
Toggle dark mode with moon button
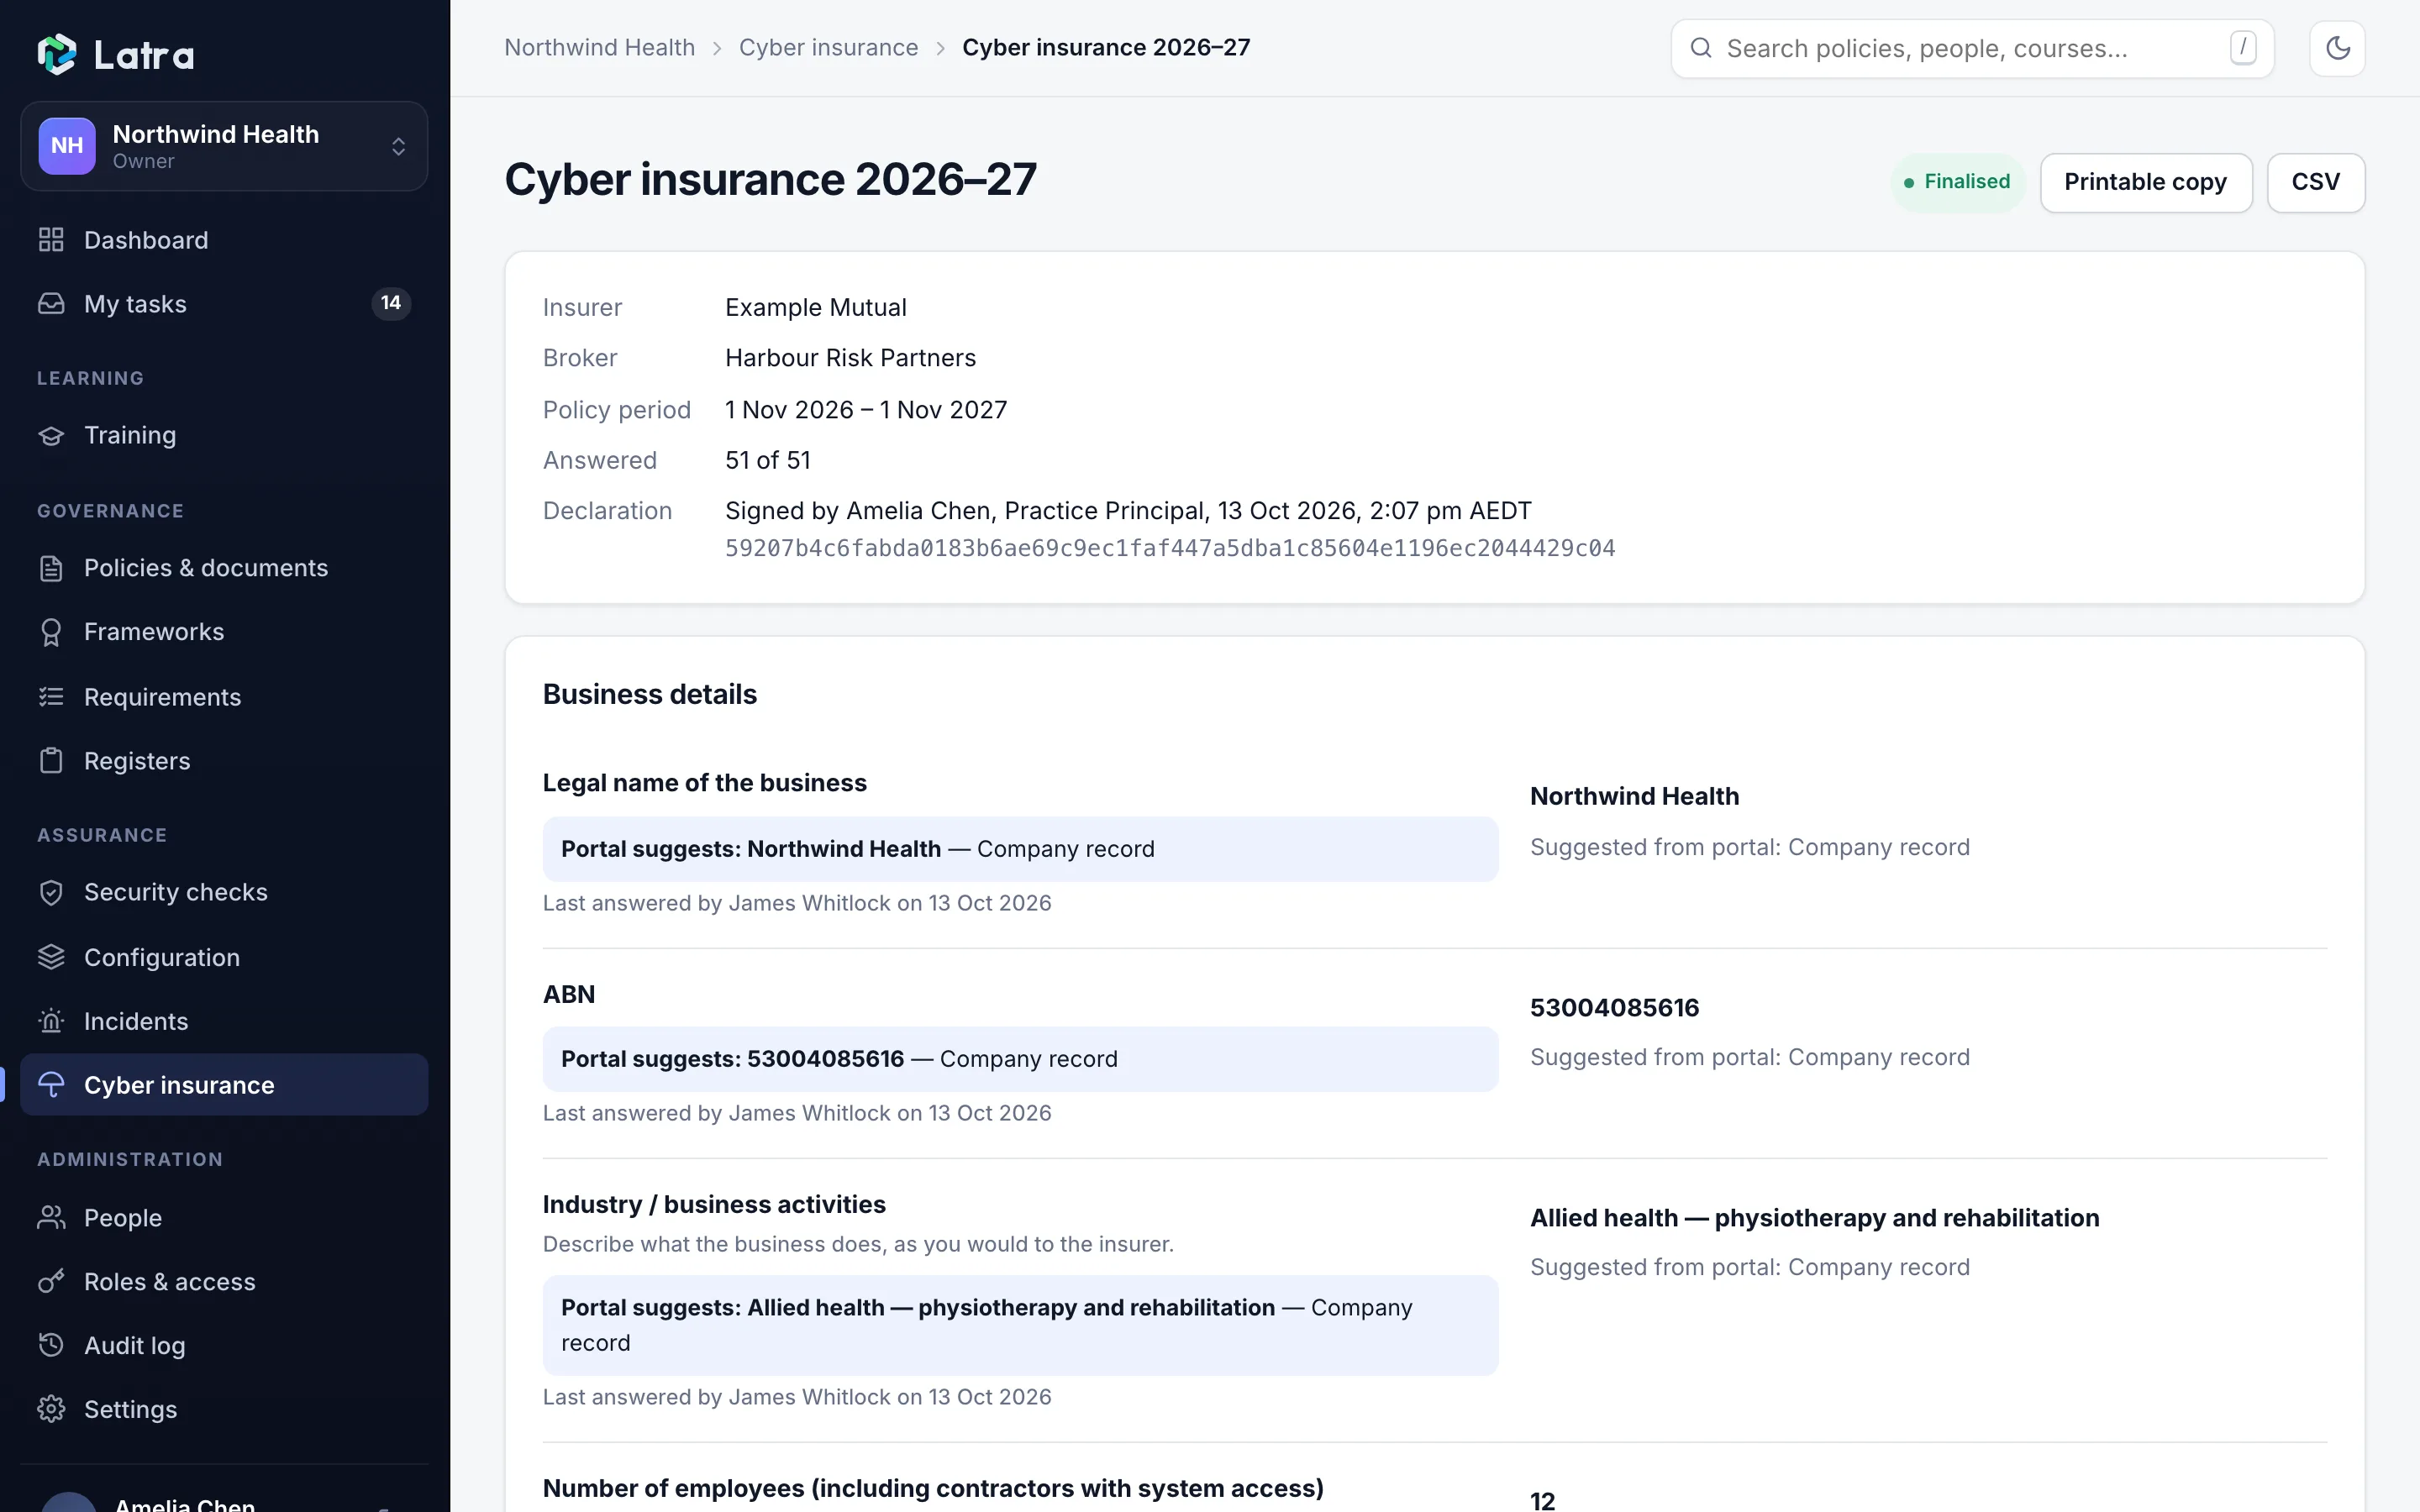pos(2337,48)
